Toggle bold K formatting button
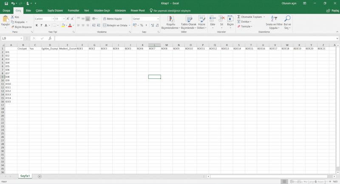The height and width of the screenshot is (184, 340). coord(37,25)
